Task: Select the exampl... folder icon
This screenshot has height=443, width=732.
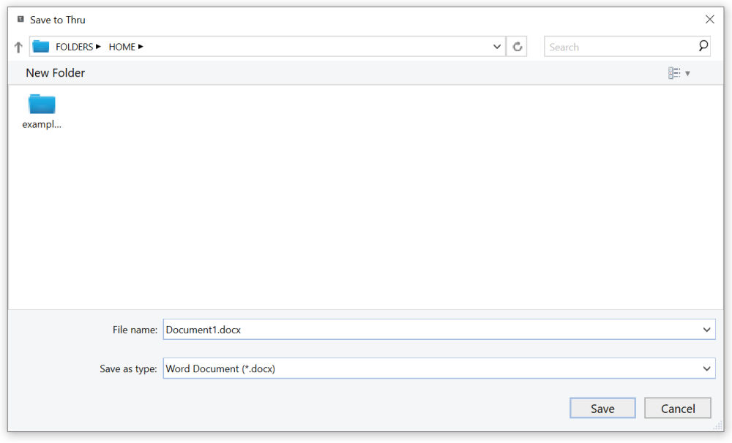Action: pyautogui.click(x=42, y=104)
